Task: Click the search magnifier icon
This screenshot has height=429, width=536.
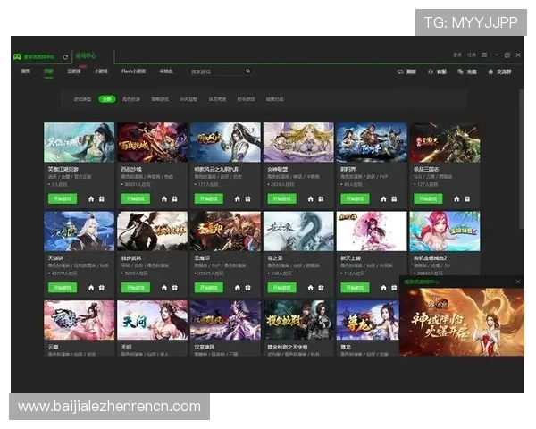Action: pos(247,71)
